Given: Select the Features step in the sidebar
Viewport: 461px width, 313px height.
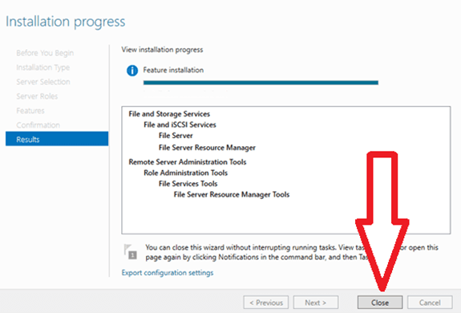Looking at the screenshot, I should click(x=30, y=111).
